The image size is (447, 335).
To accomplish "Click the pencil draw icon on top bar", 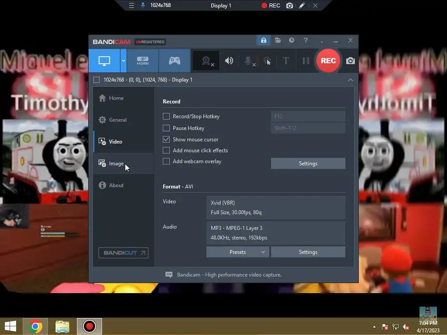I will coord(302,5).
